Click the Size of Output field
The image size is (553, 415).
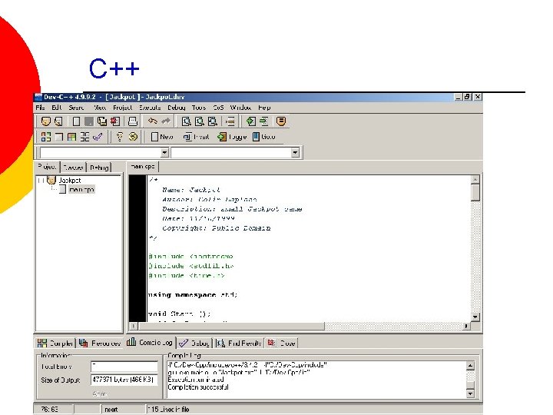pyautogui.click(x=124, y=380)
